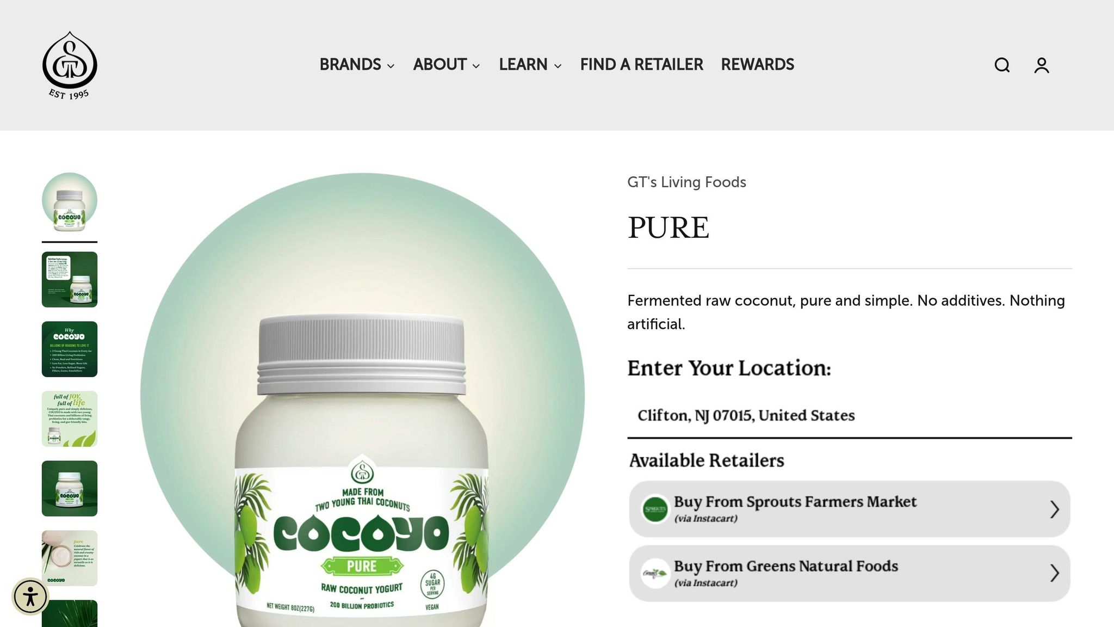The height and width of the screenshot is (627, 1114).
Task: Click the GT's logo in header
Action: tap(70, 65)
